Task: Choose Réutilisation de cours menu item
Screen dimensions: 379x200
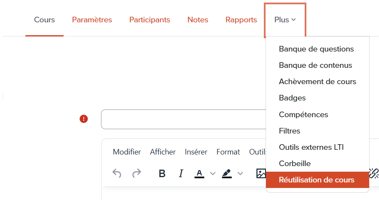Action: click(317, 180)
